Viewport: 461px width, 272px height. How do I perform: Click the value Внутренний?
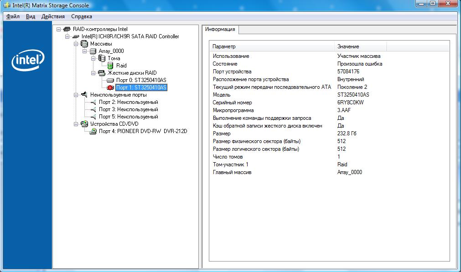tap(351, 79)
